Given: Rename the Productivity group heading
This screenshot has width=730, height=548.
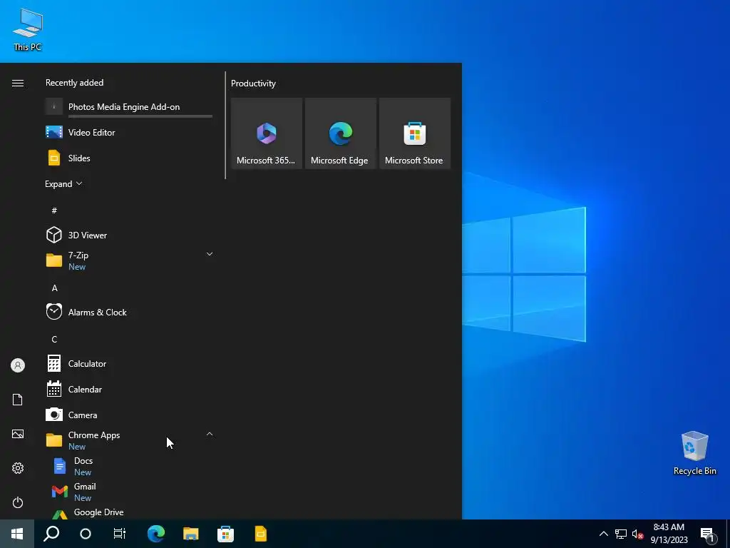Looking at the screenshot, I should pos(253,83).
